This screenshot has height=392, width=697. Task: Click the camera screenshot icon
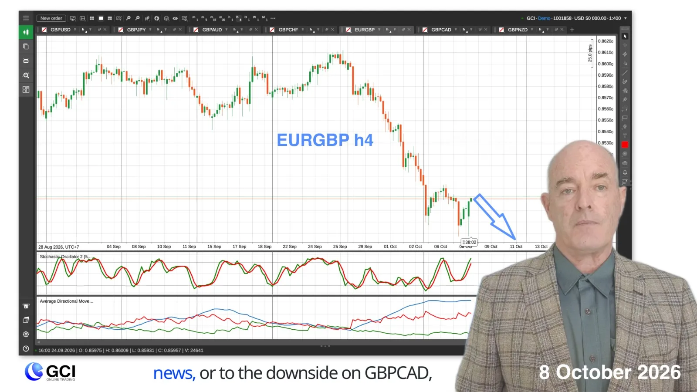coord(625,163)
